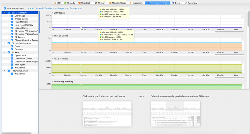This screenshot has width=250, height=134.
Task: Toggle the Hide empty charts checkbox
Action: [5, 8]
